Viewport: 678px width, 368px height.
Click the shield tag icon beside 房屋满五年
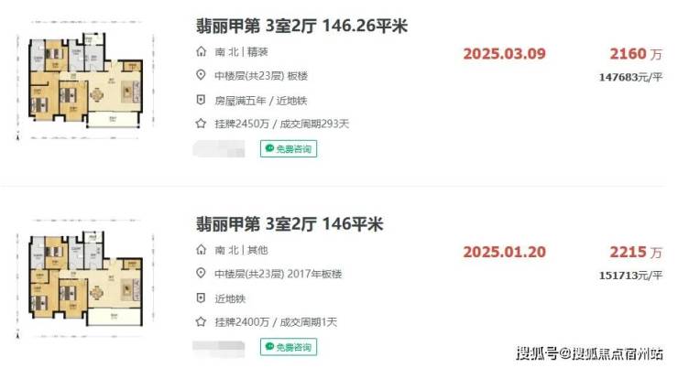pyautogui.click(x=201, y=100)
